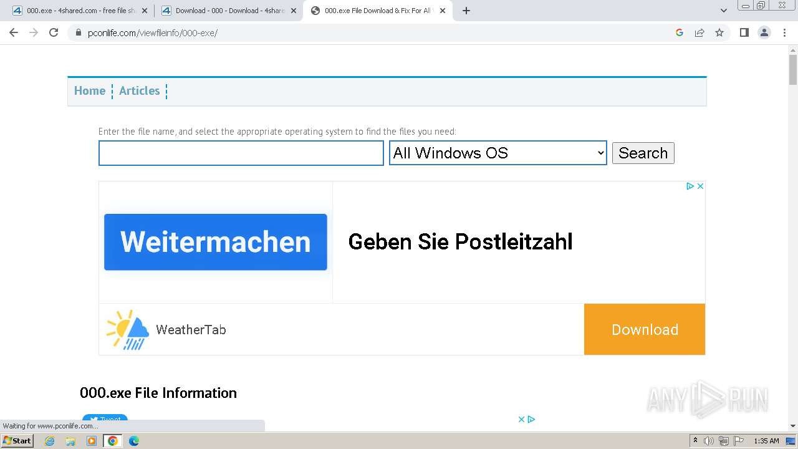Click the WeatherTab logo icon
Viewport: 798px width, 449px height.
(128, 329)
